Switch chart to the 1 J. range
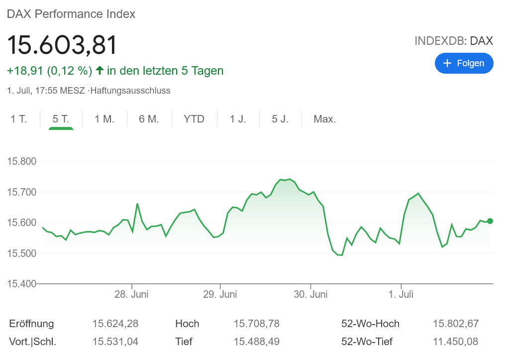Viewport: 505px width, 357px height. pos(238,119)
